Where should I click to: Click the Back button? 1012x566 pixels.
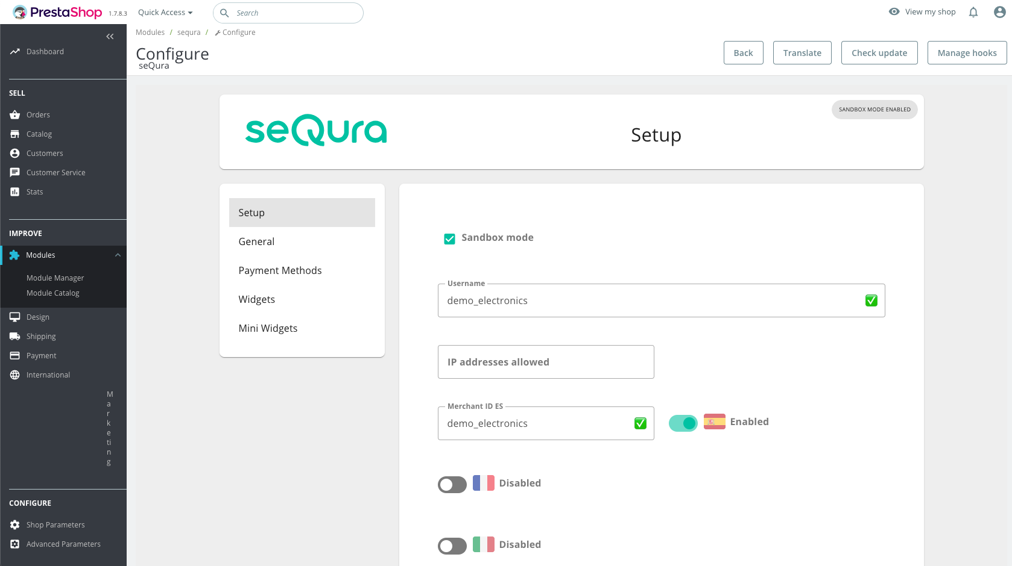coord(744,52)
